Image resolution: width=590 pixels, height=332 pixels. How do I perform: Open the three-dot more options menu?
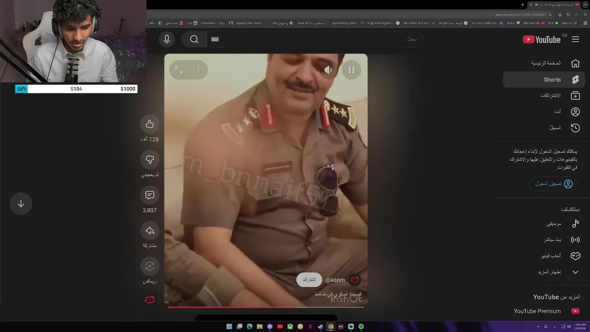click(198, 70)
